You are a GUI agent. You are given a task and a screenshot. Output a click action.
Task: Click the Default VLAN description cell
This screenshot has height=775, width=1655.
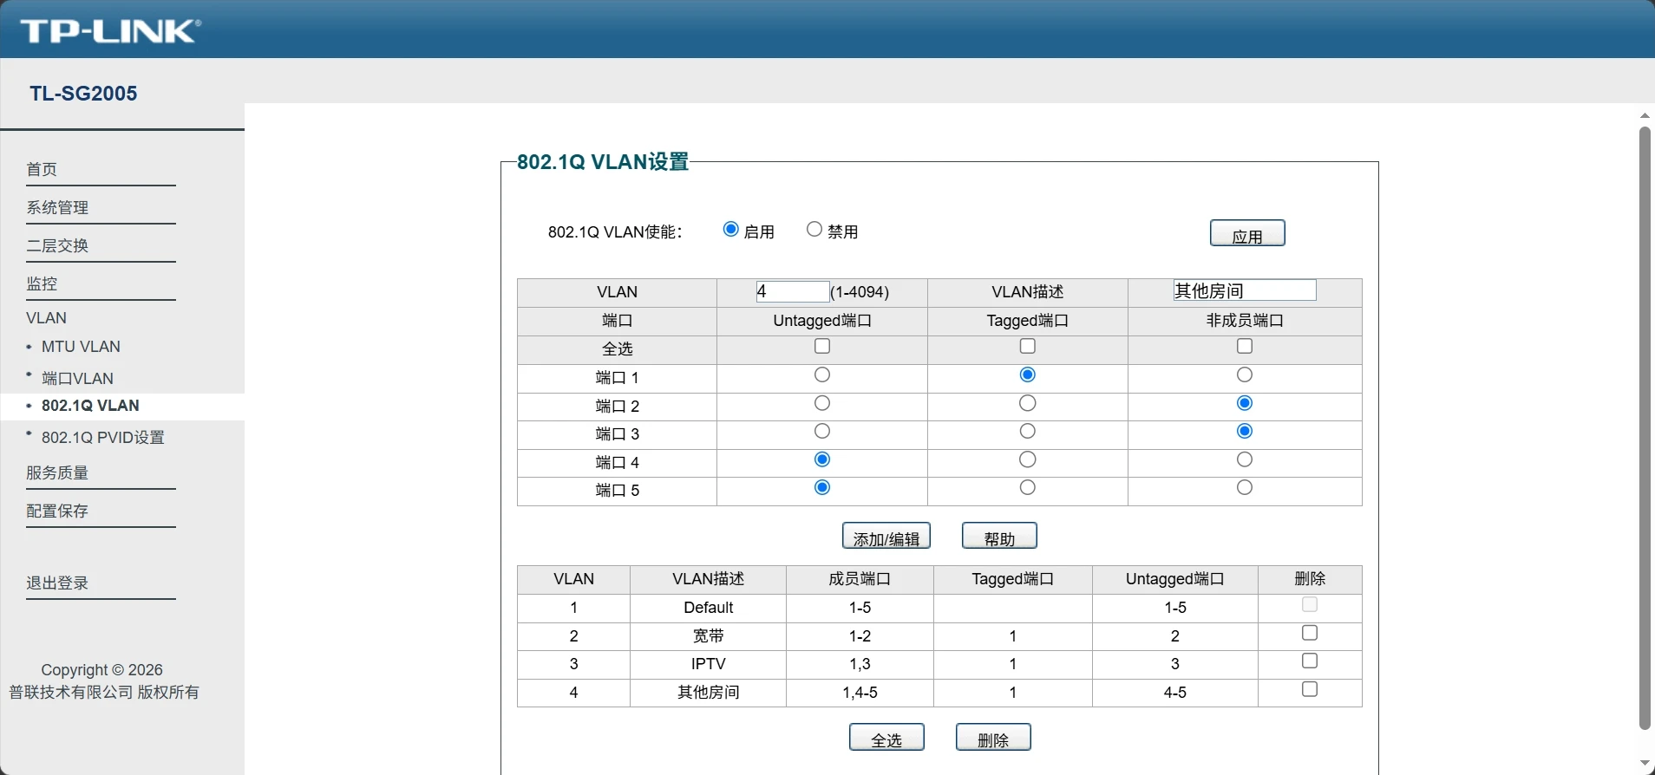708,608
